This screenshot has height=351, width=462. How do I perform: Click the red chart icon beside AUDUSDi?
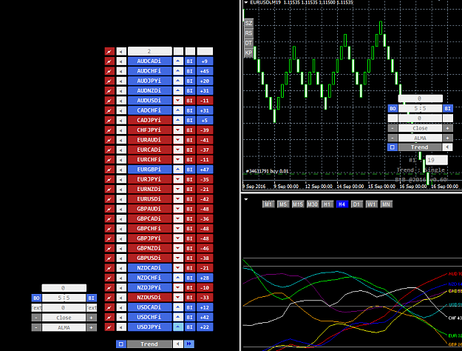[x=109, y=101]
